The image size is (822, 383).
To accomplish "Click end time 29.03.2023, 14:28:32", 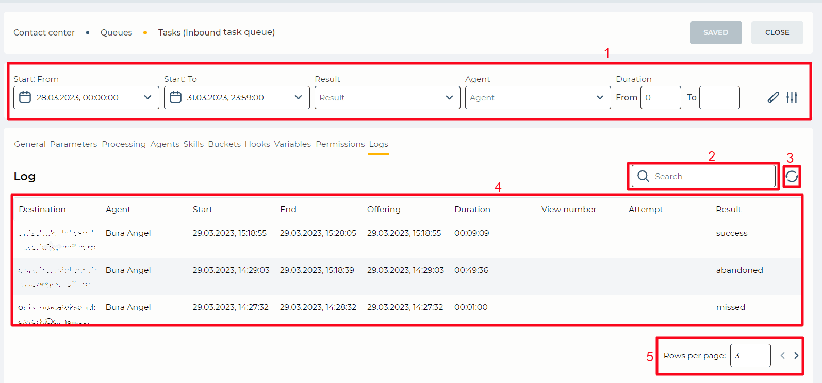I will tap(318, 307).
